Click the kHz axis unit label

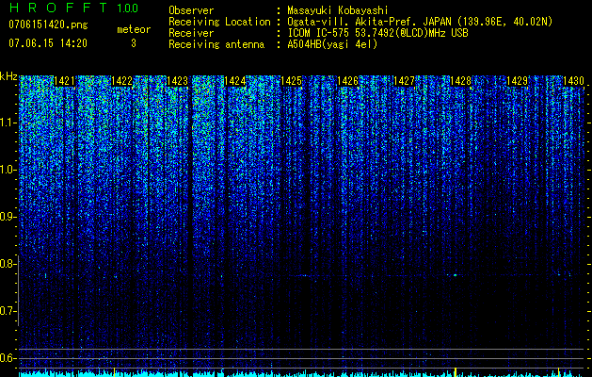[x=8, y=76]
